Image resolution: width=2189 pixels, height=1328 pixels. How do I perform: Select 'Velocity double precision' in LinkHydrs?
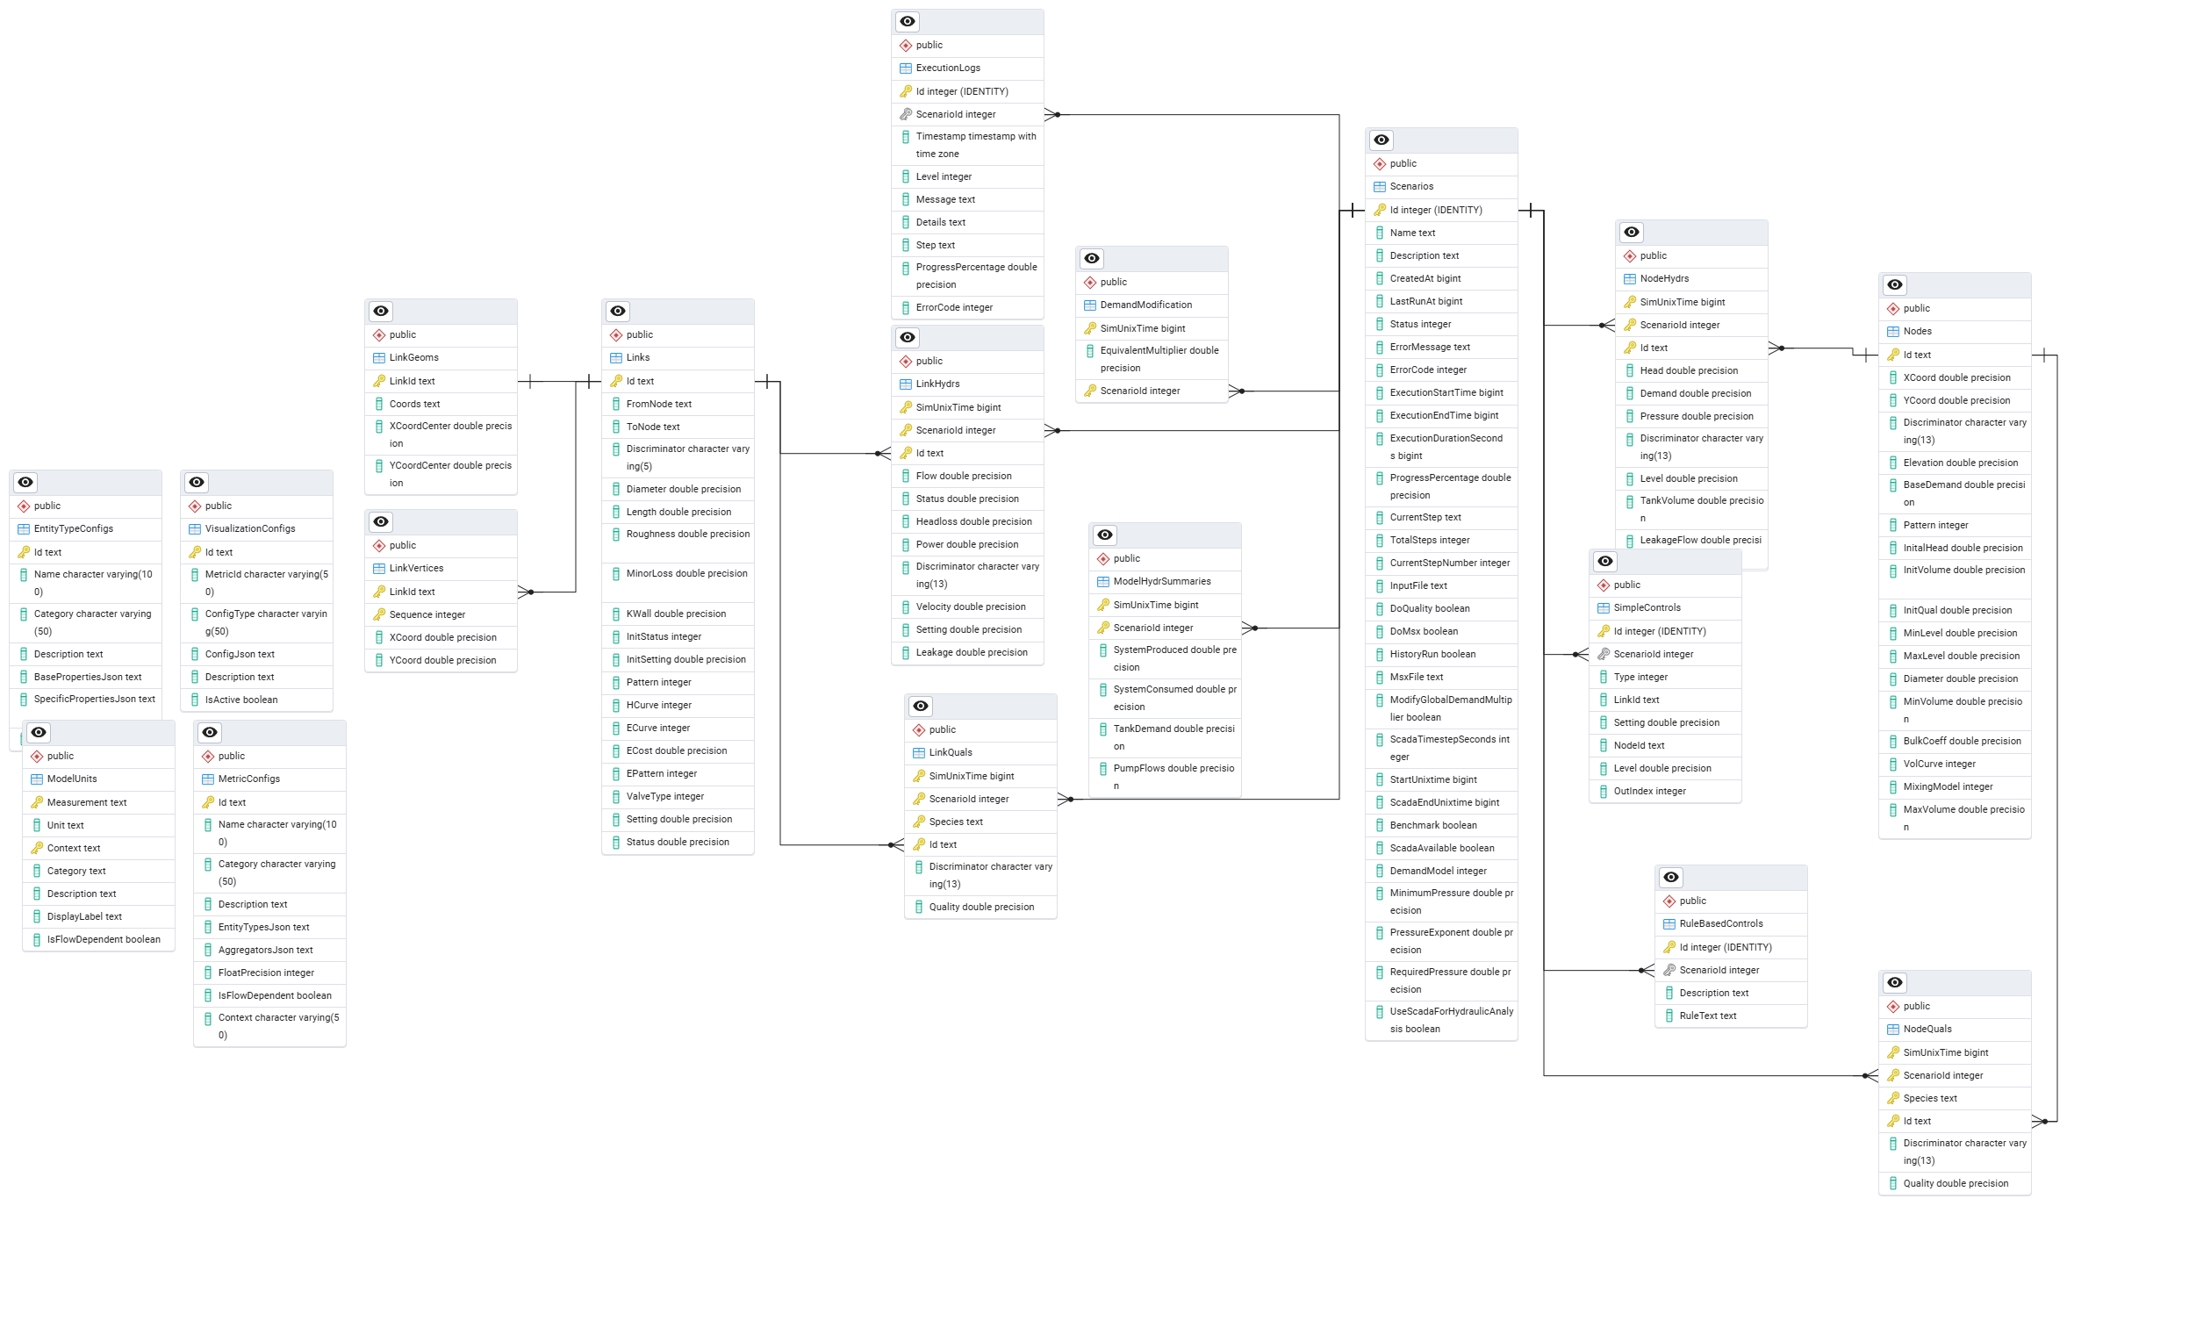967,607
